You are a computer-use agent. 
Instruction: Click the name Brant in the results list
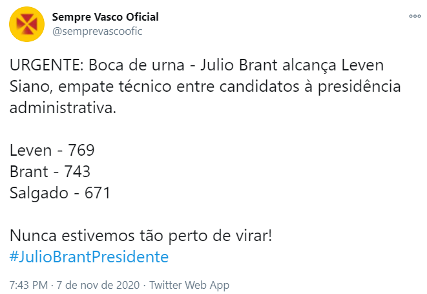[x=29, y=171]
